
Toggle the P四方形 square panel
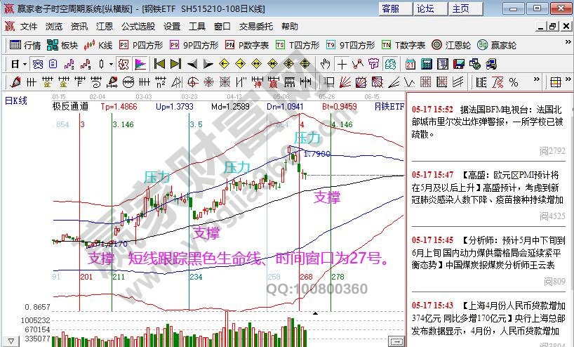[142, 45]
